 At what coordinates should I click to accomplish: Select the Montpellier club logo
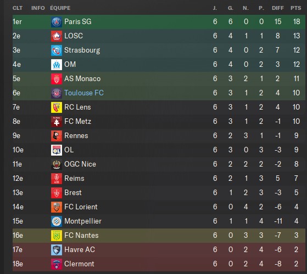pos(57,221)
